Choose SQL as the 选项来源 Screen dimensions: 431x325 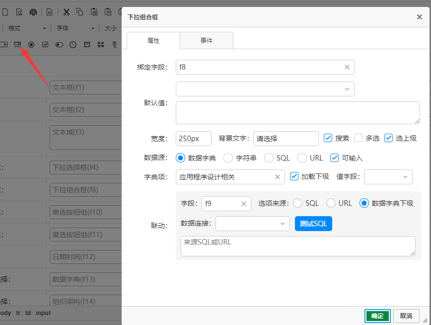click(x=298, y=203)
